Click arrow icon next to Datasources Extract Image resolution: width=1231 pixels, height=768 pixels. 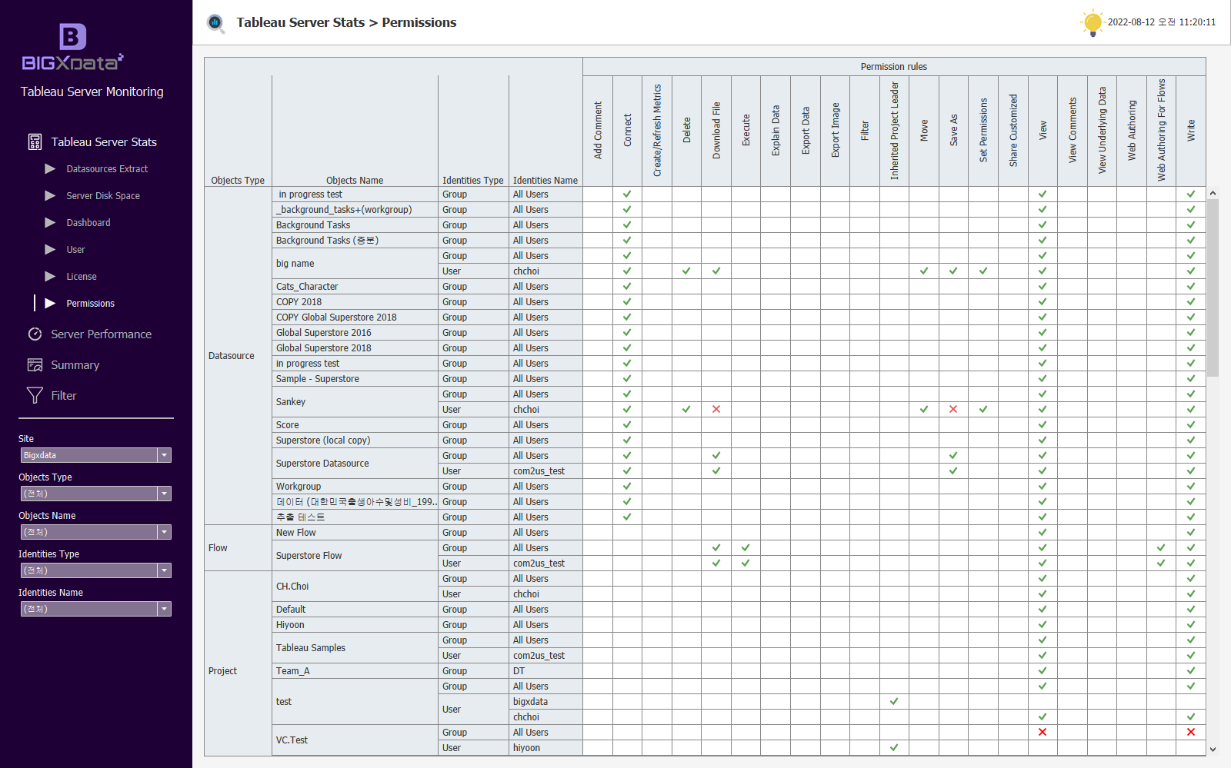coord(50,168)
